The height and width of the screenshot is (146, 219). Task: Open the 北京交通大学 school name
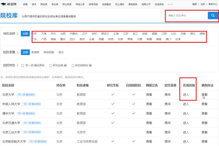[11, 123]
